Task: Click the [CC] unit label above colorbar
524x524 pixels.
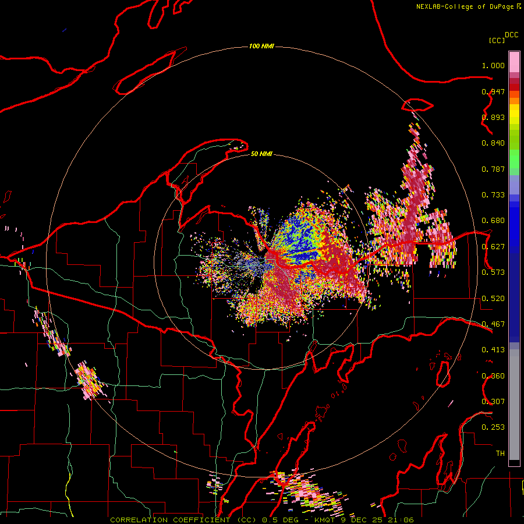Action: coord(497,40)
